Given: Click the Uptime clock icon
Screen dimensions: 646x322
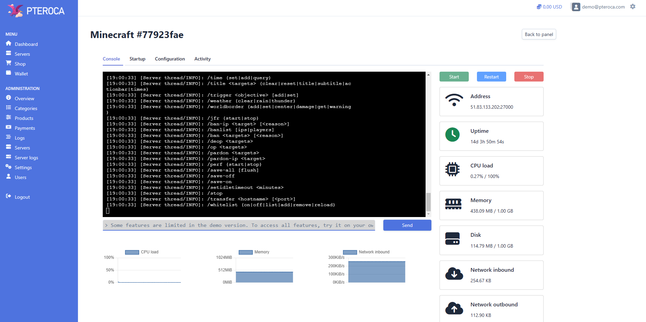Looking at the screenshot, I should click(452, 135).
